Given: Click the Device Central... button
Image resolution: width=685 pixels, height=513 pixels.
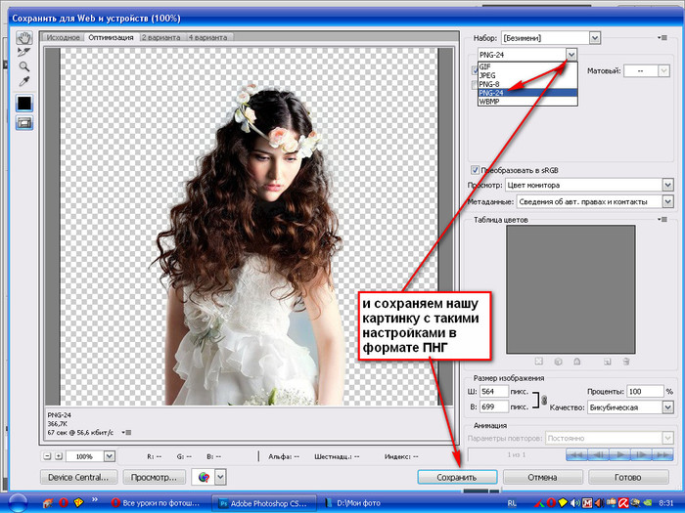Looking at the screenshot, I should [x=78, y=477].
